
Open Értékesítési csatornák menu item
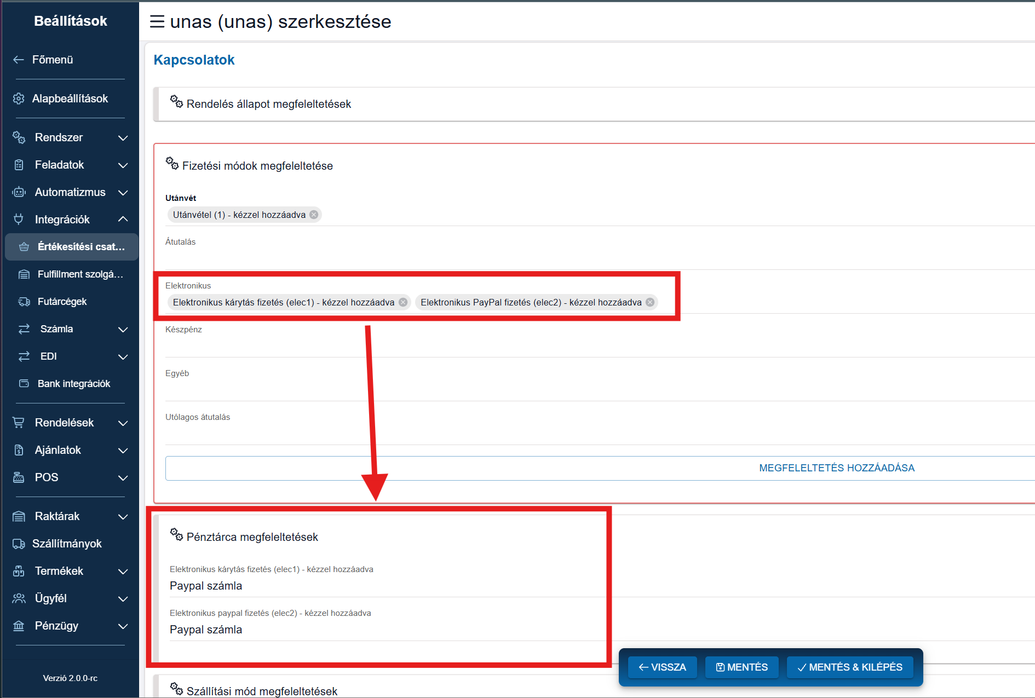[x=81, y=247]
